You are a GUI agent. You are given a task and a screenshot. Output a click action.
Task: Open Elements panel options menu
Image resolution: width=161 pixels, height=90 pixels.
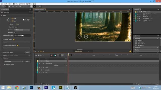(x=158, y=9)
